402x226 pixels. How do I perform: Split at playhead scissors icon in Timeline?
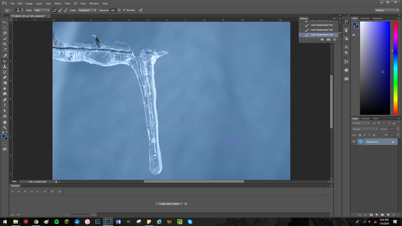pyautogui.click(x=52, y=191)
